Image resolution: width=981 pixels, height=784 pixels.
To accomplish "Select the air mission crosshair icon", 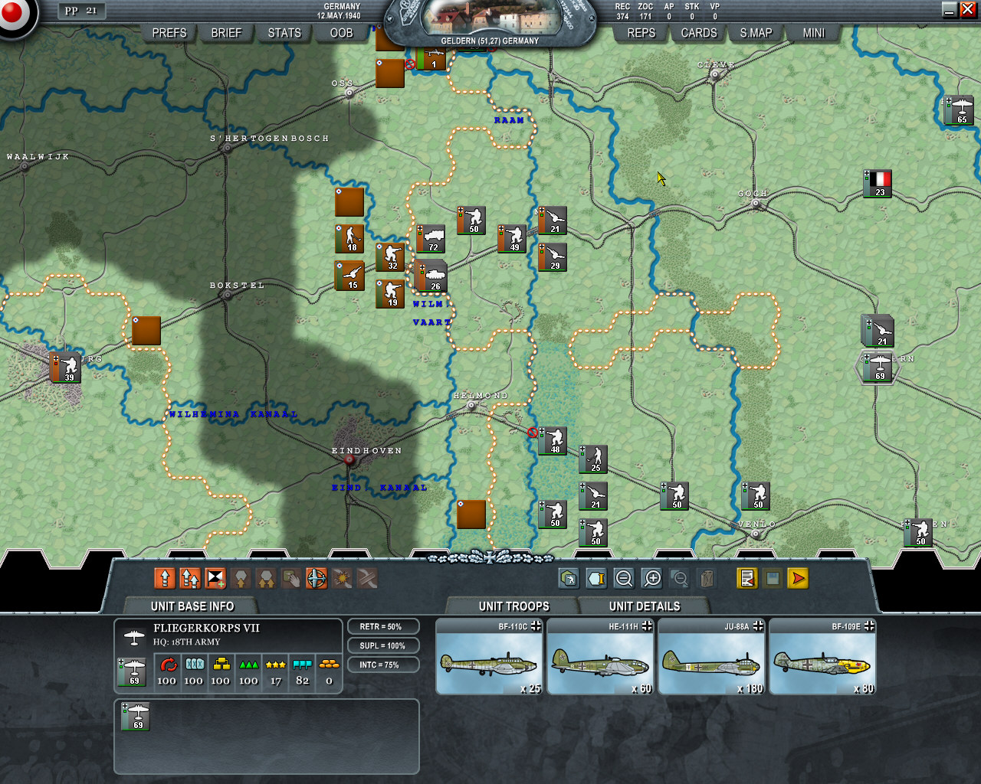I will (x=317, y=578).
